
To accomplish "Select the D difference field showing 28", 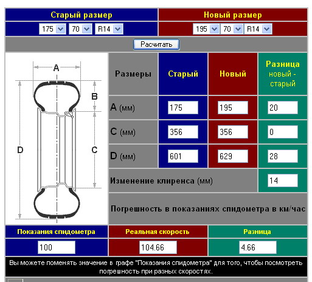I will [x=283, y=156].
